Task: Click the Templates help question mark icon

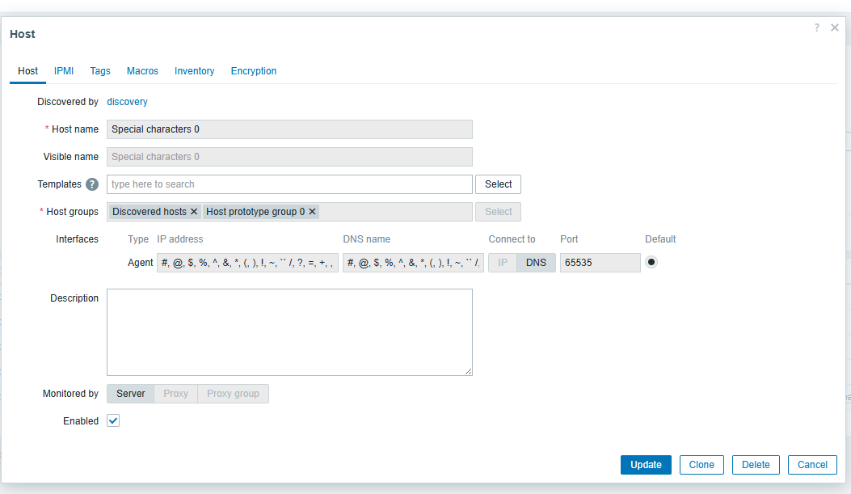Action: [92, 184]
